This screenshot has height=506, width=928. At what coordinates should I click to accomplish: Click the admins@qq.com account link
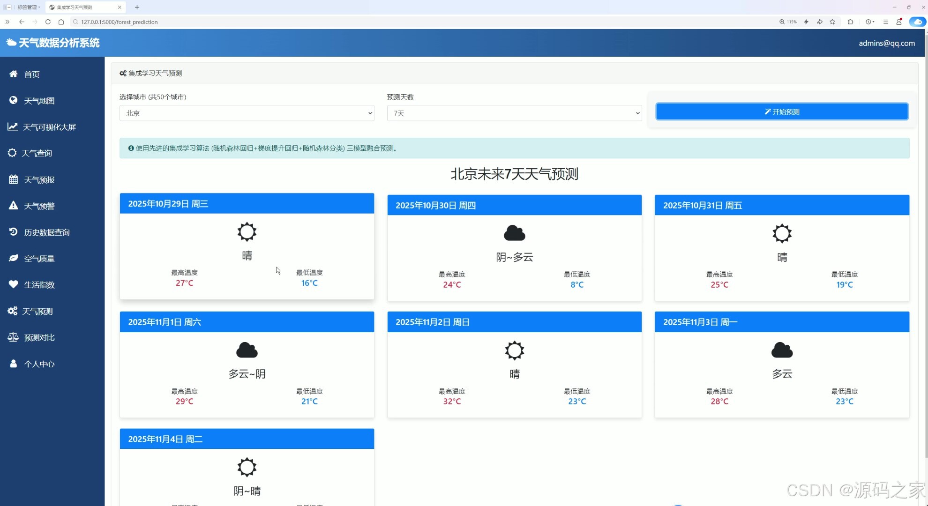click(886, 43)
